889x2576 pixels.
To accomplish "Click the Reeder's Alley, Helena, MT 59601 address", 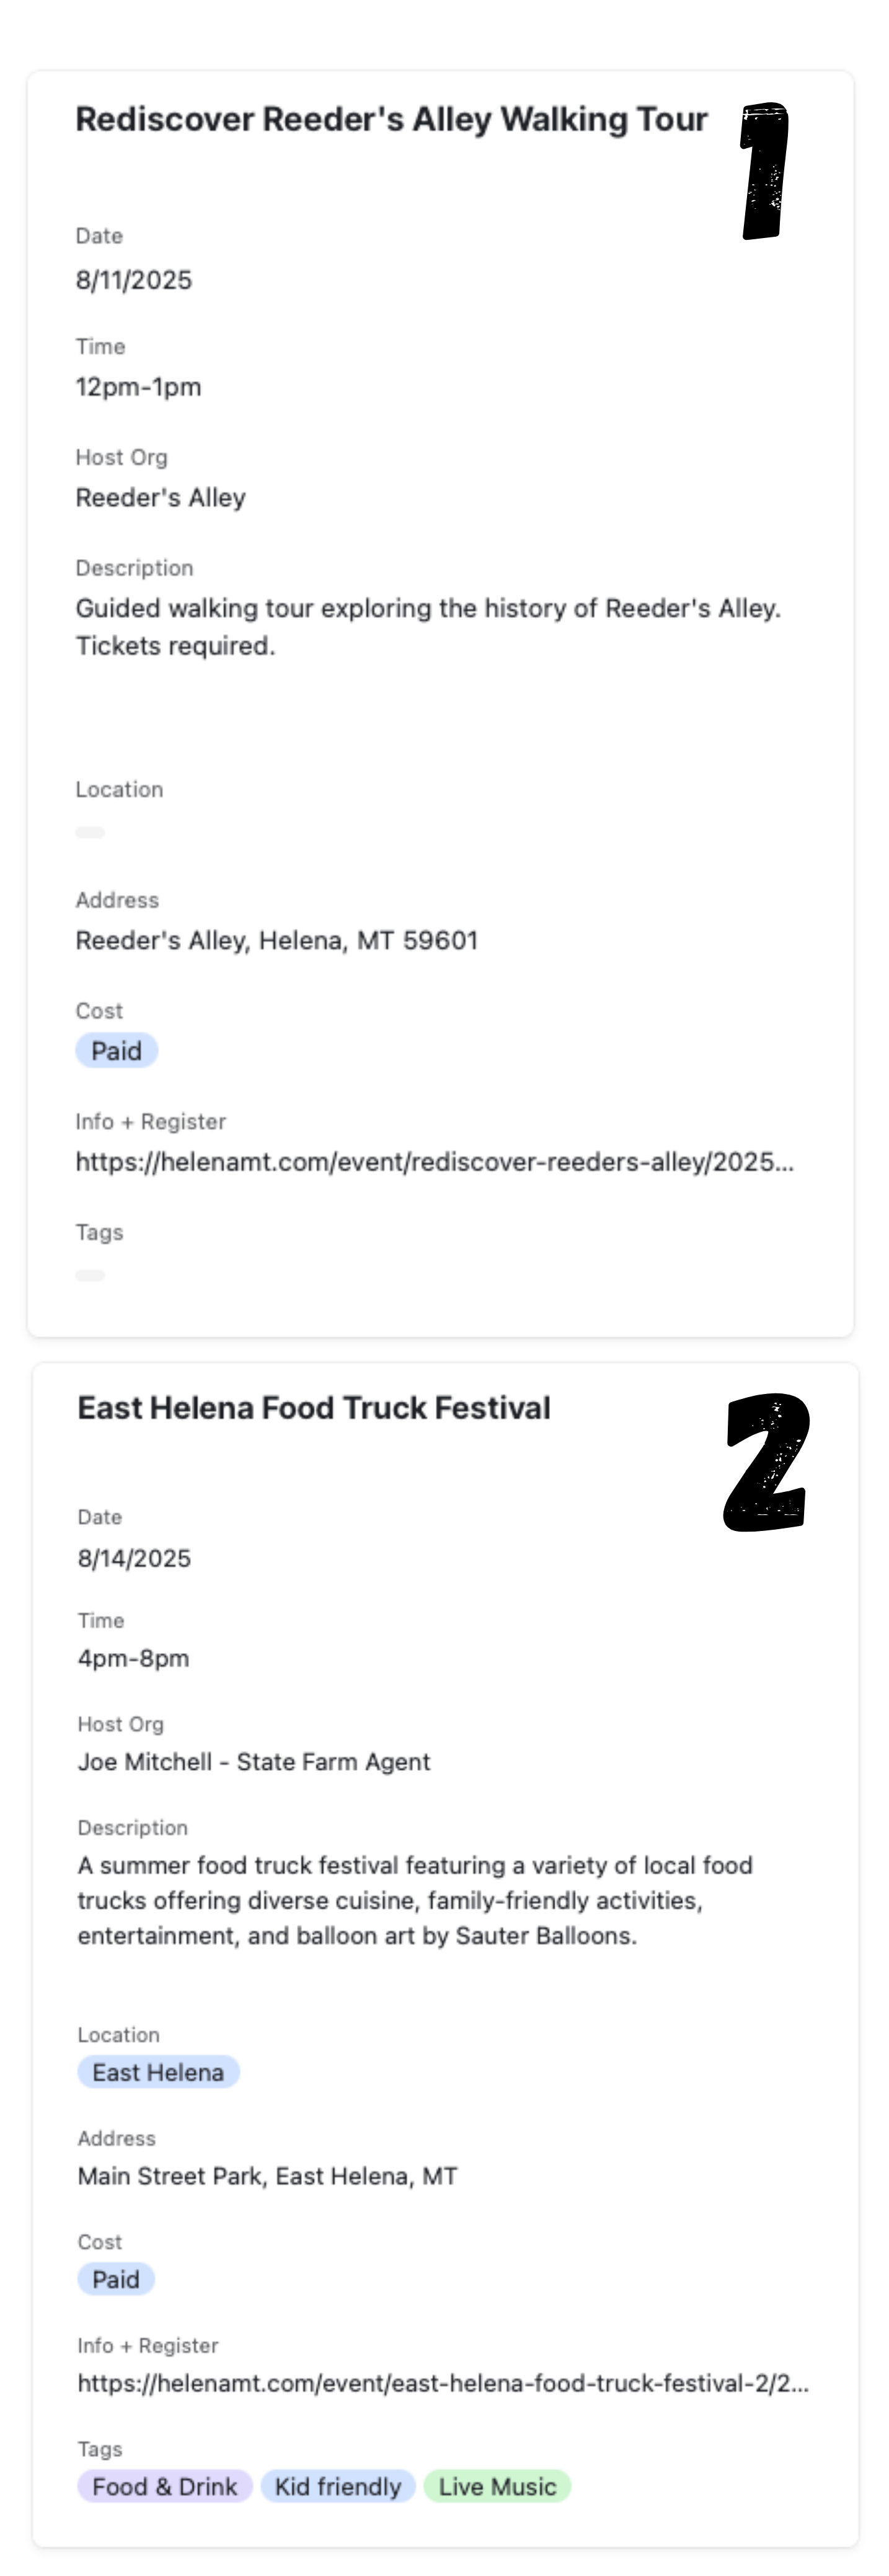I will 277,941.
